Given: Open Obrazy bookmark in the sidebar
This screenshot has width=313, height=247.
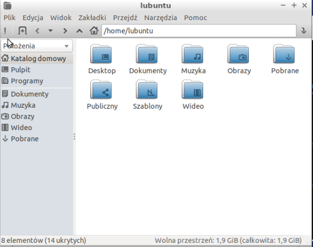Looking at the screenshot, I should 22,117.
